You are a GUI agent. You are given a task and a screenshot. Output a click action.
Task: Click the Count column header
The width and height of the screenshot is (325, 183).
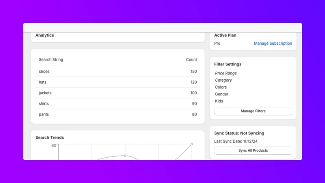point(191,59)
